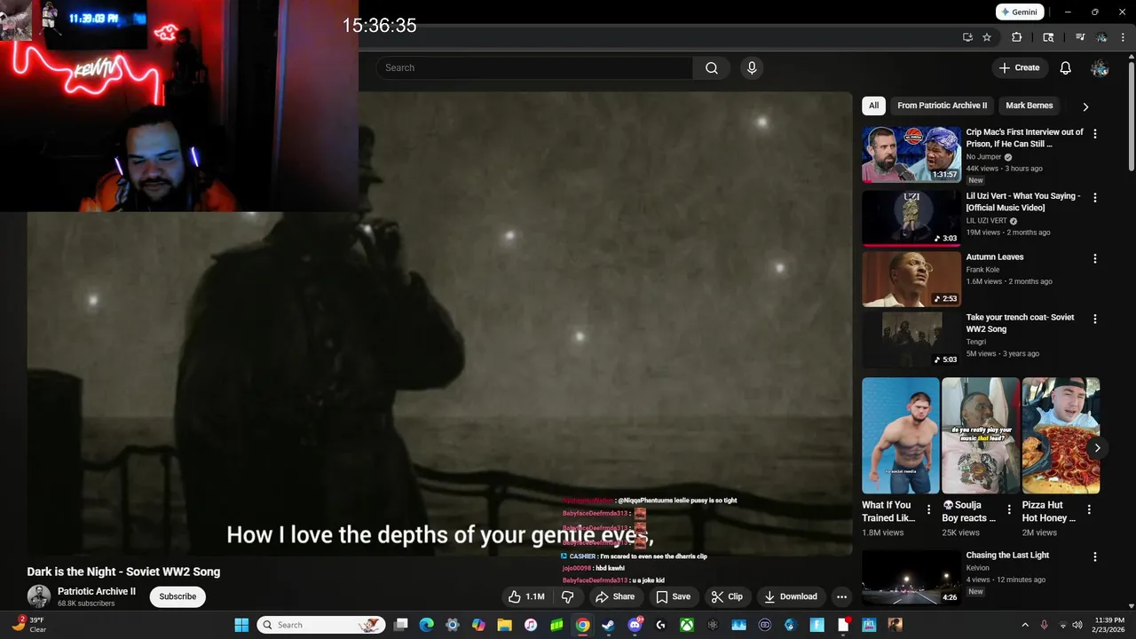Open Patriotic Archive II channel name link

pos(97,591)
